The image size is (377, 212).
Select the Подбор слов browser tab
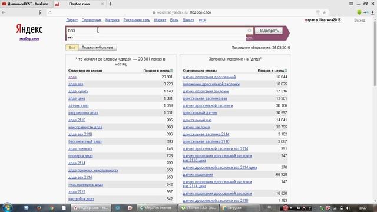(80, 4)
